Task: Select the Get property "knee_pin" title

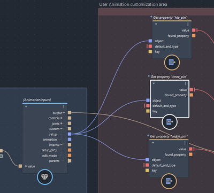Action: (169, 77)
